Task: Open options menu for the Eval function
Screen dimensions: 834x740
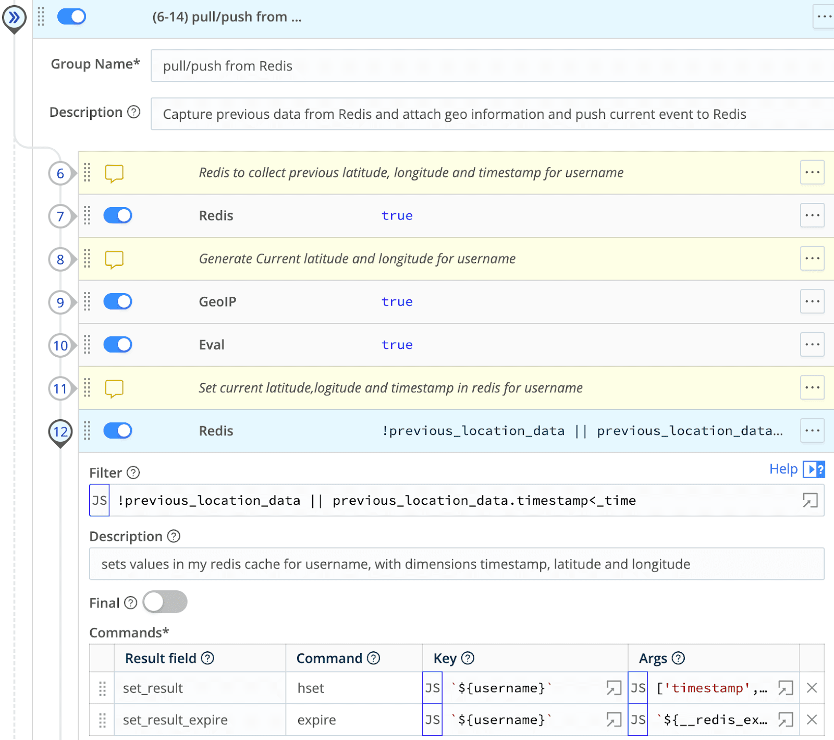Action: coord(812,345)
